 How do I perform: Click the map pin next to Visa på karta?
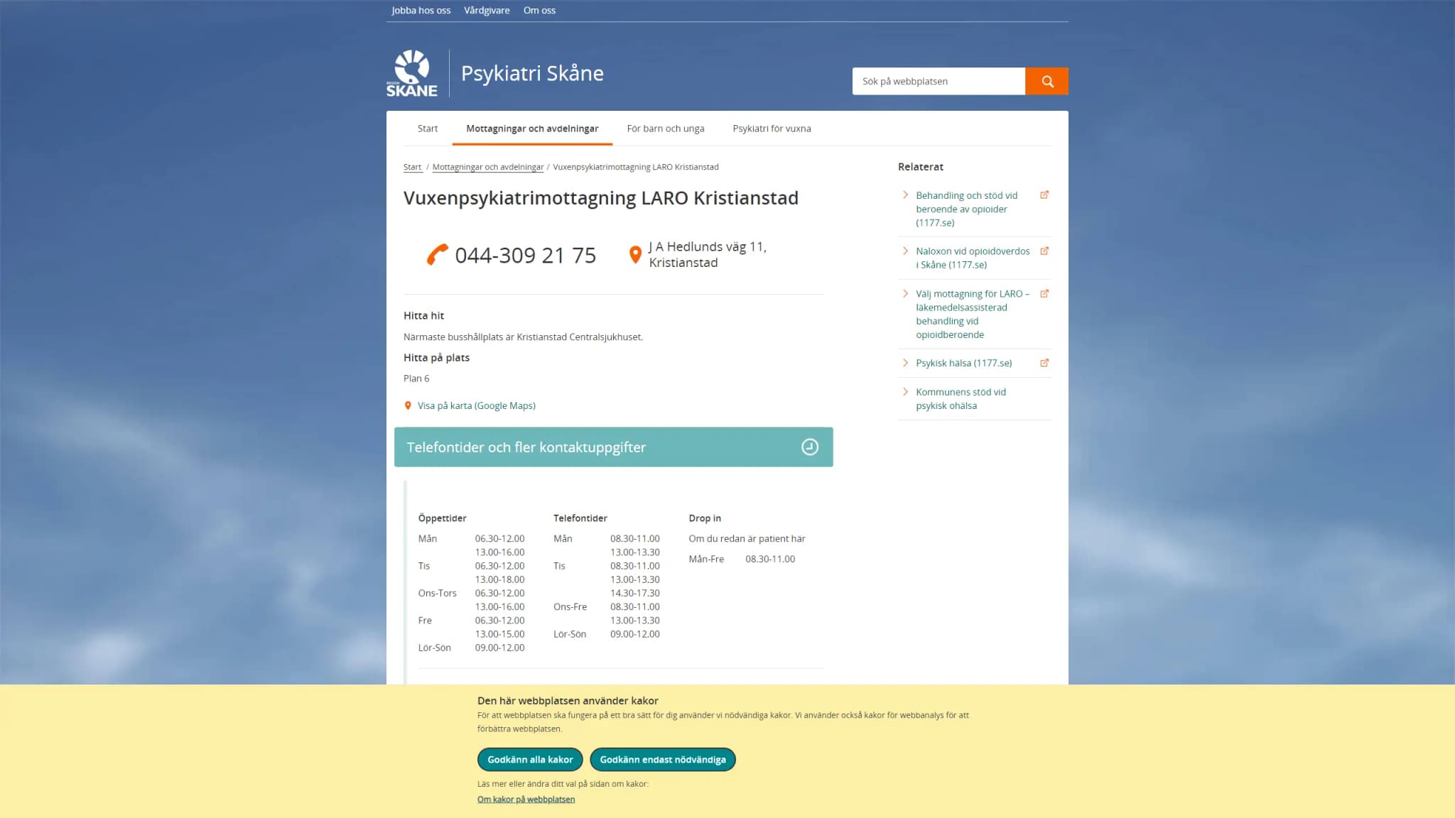coord(408,405)
